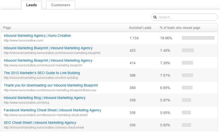
Task: Sort table by Page column header
Action: coord(7,28)
